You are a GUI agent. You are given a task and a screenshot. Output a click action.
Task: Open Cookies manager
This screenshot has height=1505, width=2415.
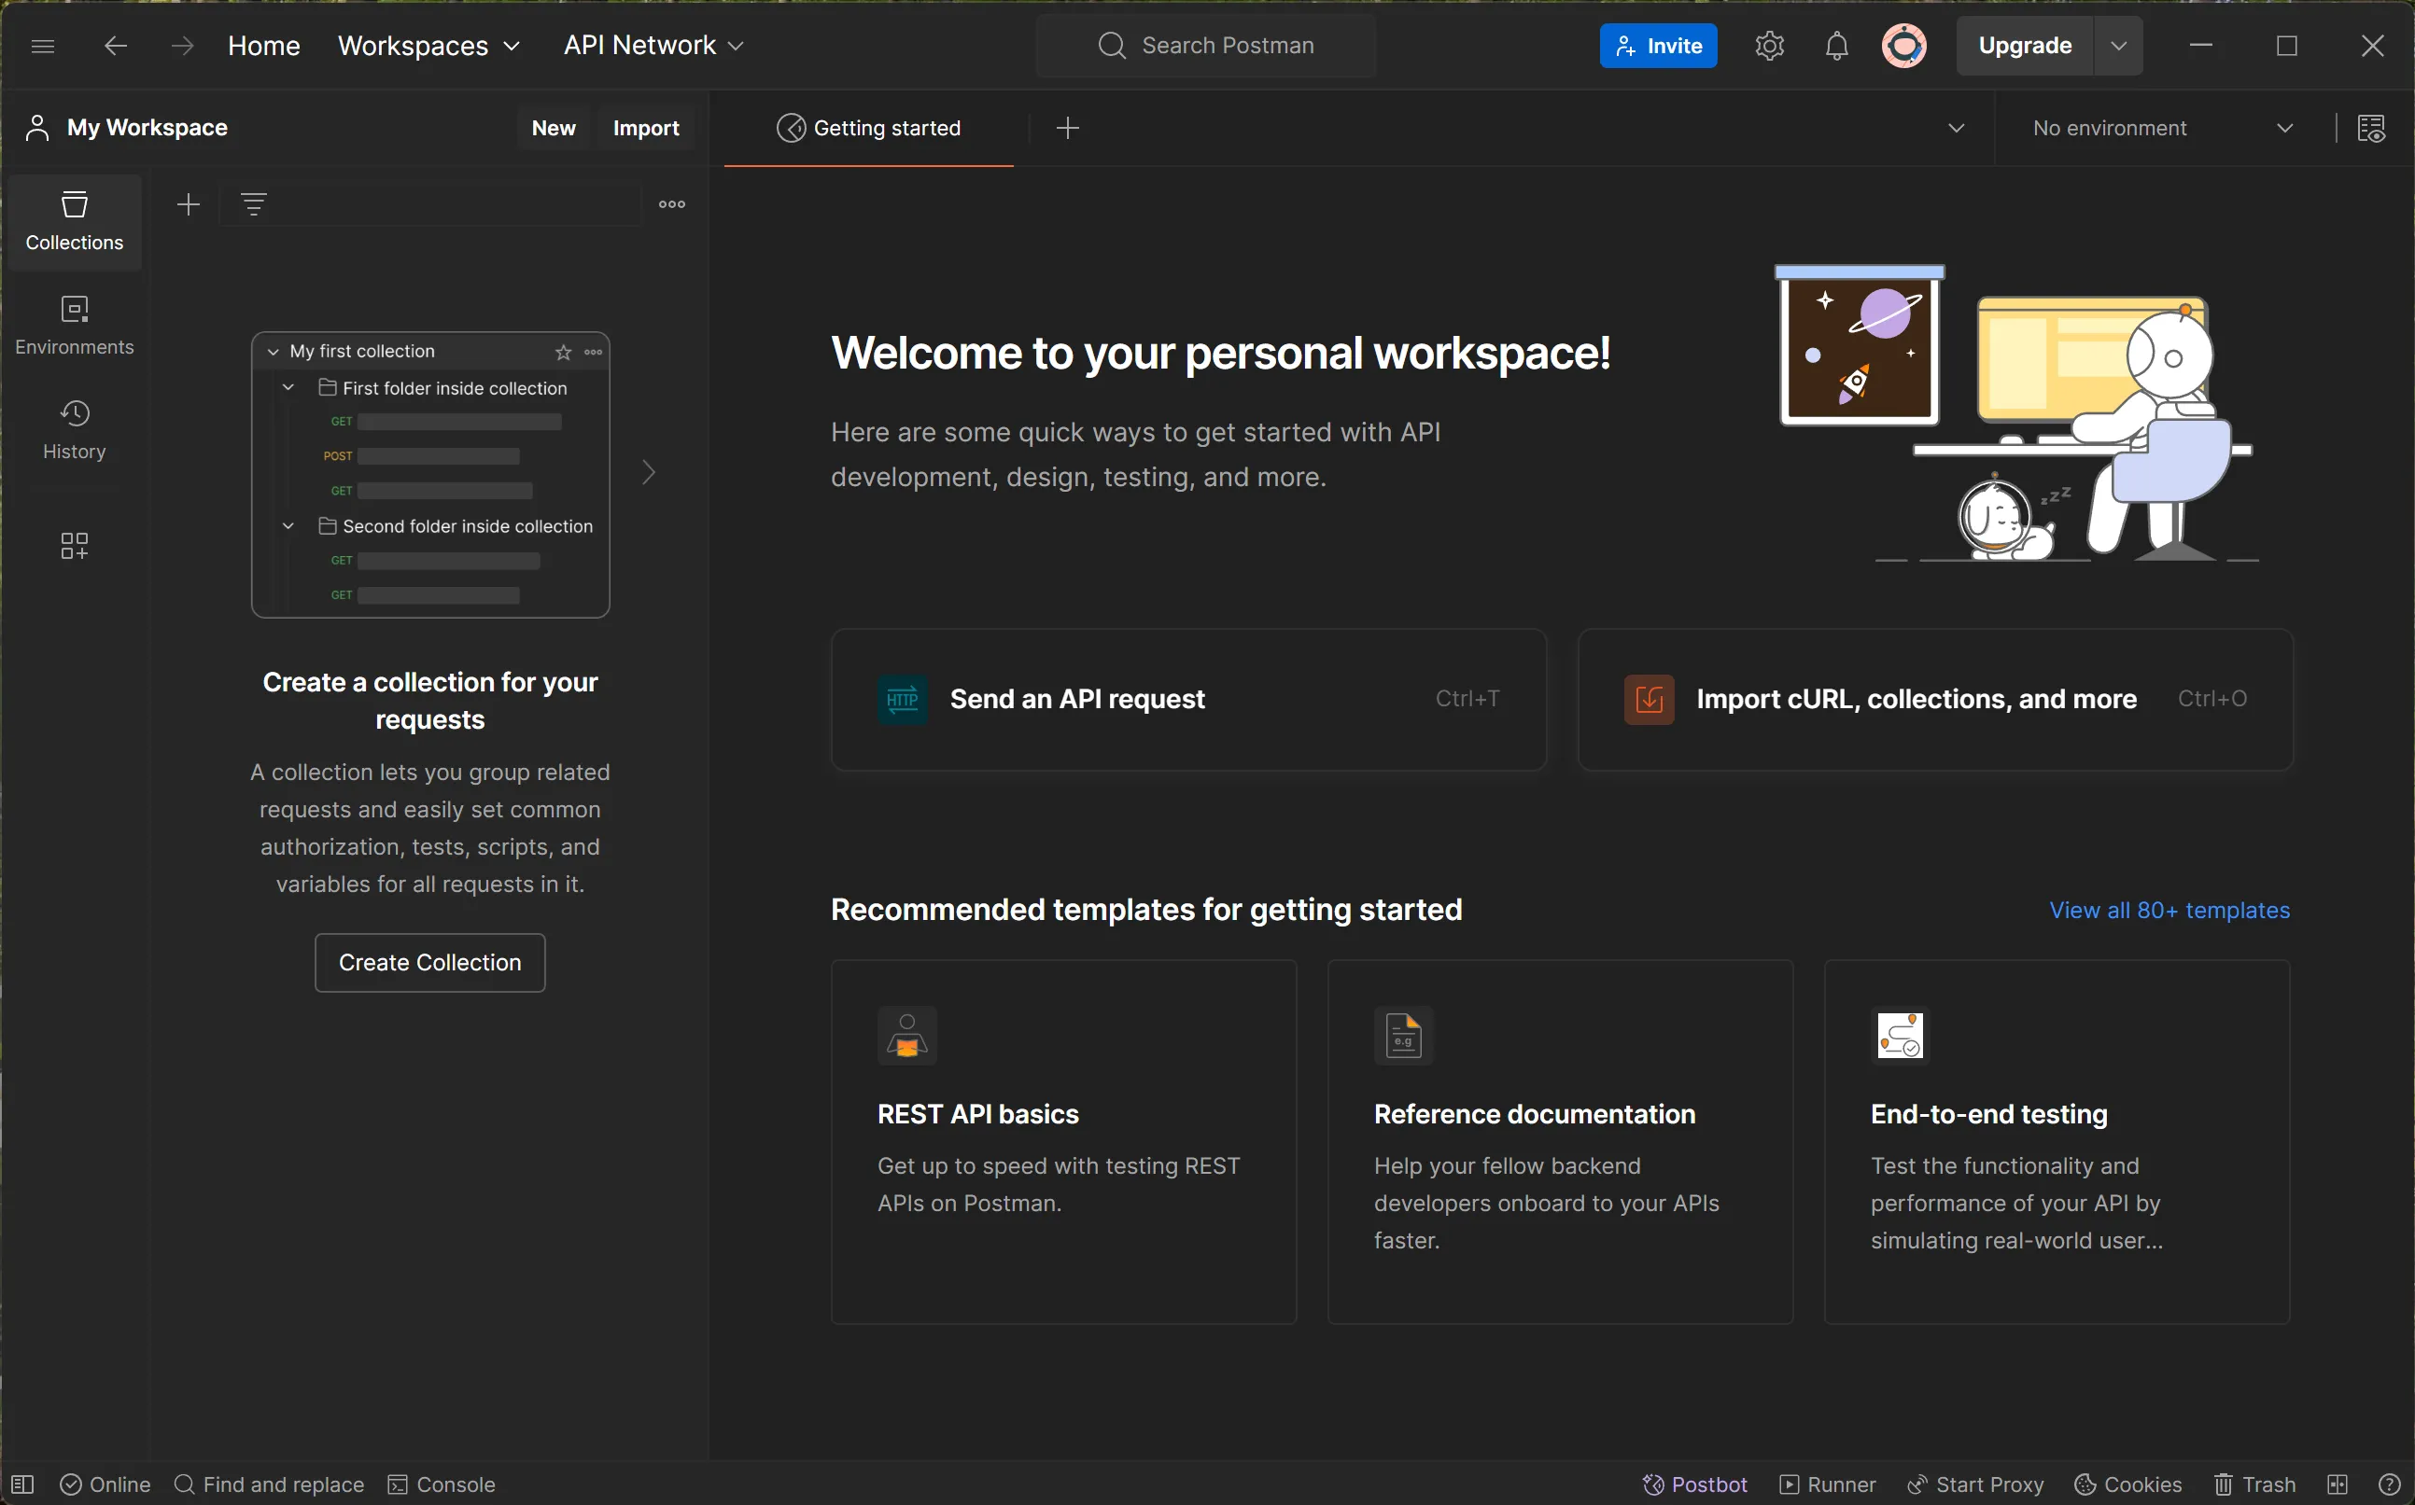2127,1484
